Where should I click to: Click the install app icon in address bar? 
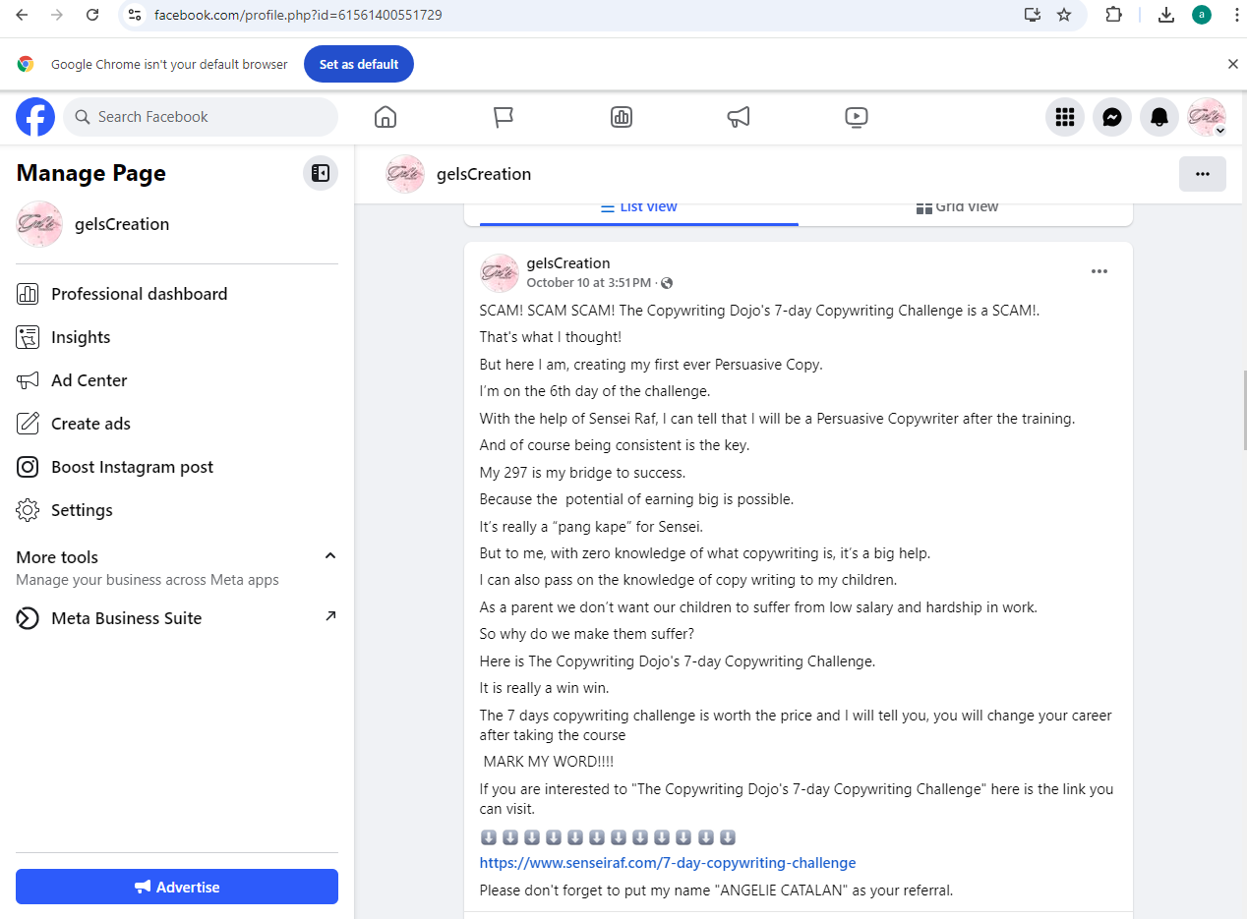point(1032,15)
